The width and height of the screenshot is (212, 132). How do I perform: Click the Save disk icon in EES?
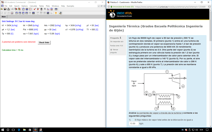click(5, 9)
